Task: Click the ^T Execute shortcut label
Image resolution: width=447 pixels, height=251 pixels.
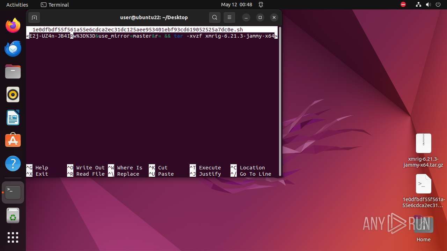Action: (205, 168)
